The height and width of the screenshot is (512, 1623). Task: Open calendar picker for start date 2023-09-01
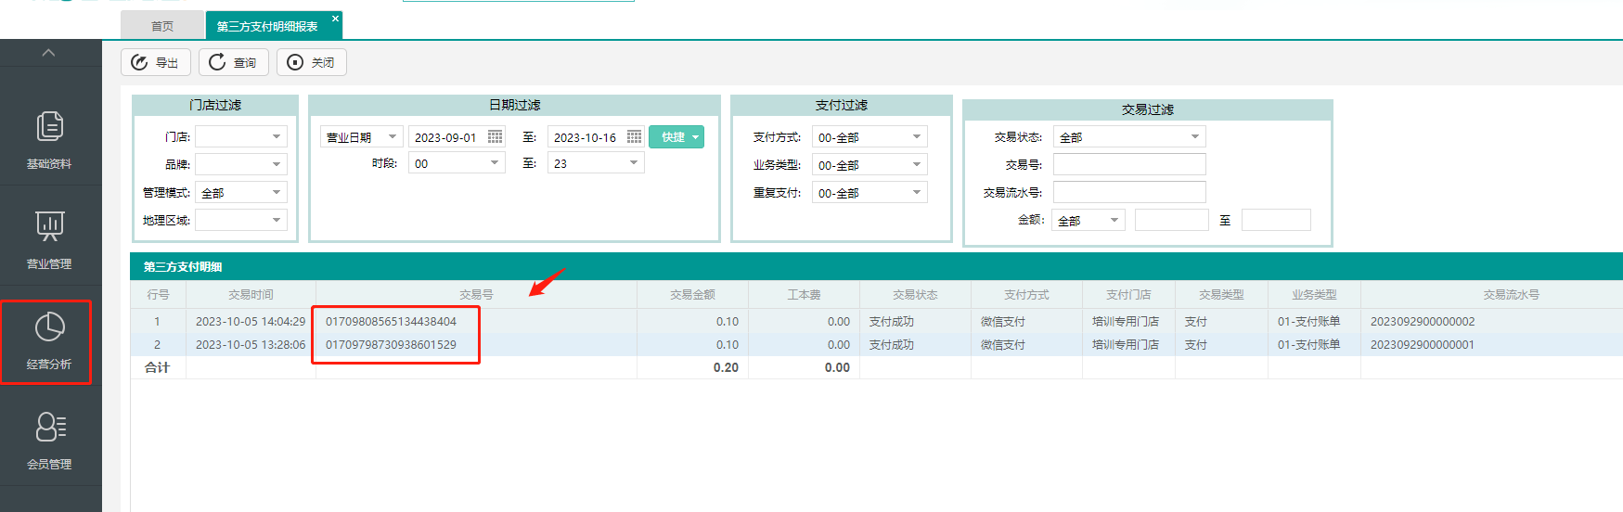pyautogui.click(x=496, y=136)
